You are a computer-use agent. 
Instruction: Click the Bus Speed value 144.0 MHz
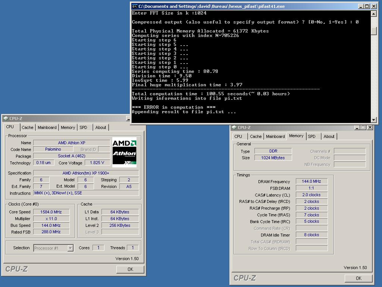pyautogui.click(x=51, y=225)
